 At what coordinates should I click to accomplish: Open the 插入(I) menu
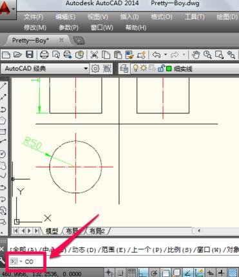(129, 17)
